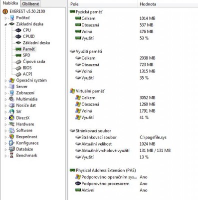This screenshot has height=200, width=198.
Task: Select the 131 MB / 131 MB value
Action: click(155, 150)
